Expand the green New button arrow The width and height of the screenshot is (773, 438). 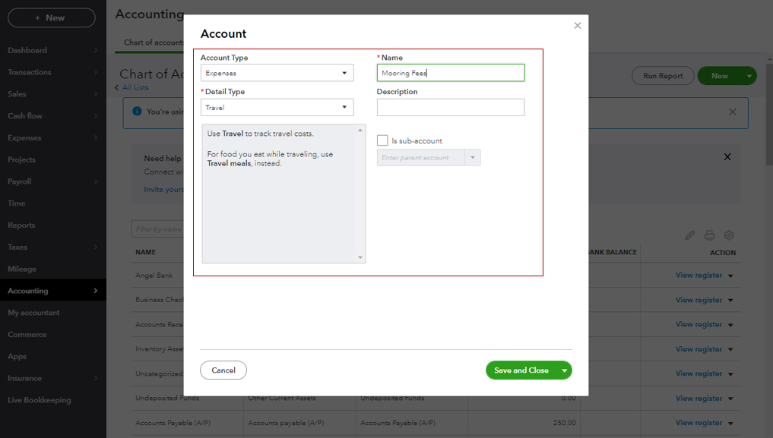(750, 76)
